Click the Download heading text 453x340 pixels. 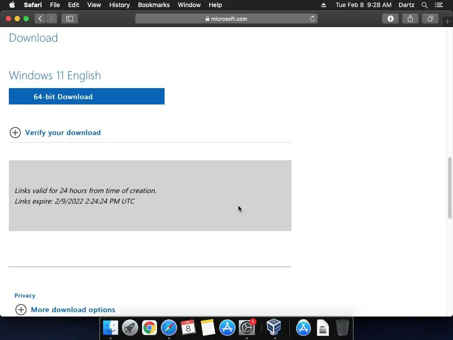pos(33,38)
